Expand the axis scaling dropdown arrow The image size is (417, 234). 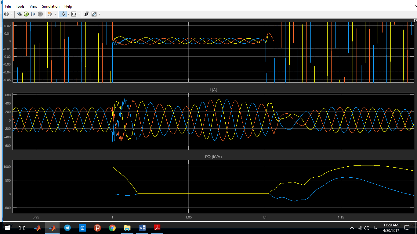point(79,14)
